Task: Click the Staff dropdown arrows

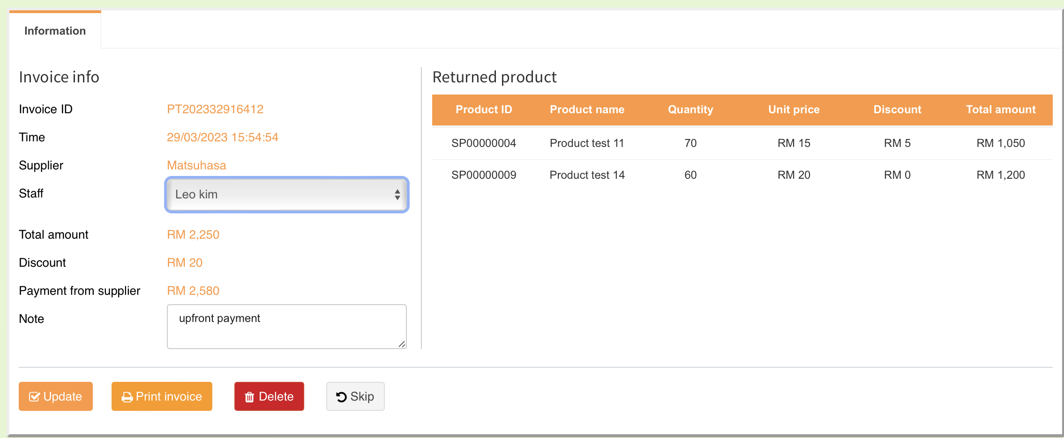Action: [x=397, y=195]
